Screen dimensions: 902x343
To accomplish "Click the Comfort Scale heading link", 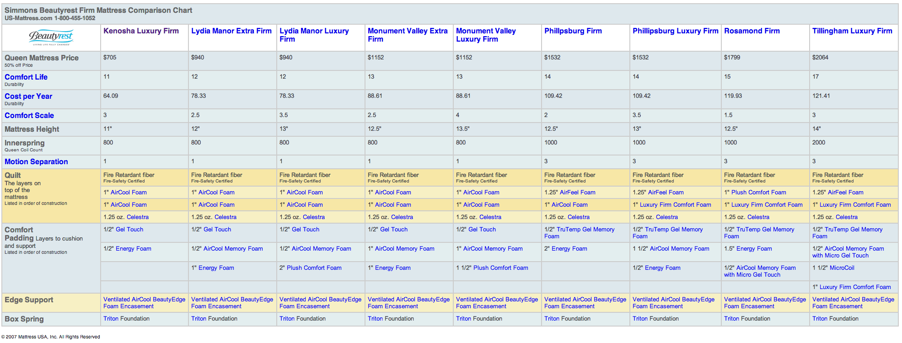I will coord(29,116).
